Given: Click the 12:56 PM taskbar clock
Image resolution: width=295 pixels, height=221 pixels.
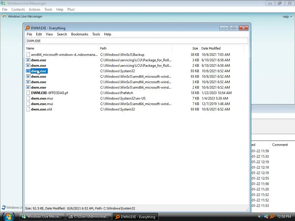Looking at the screenshot, I should pyautogui.click(x=284, y=216).
